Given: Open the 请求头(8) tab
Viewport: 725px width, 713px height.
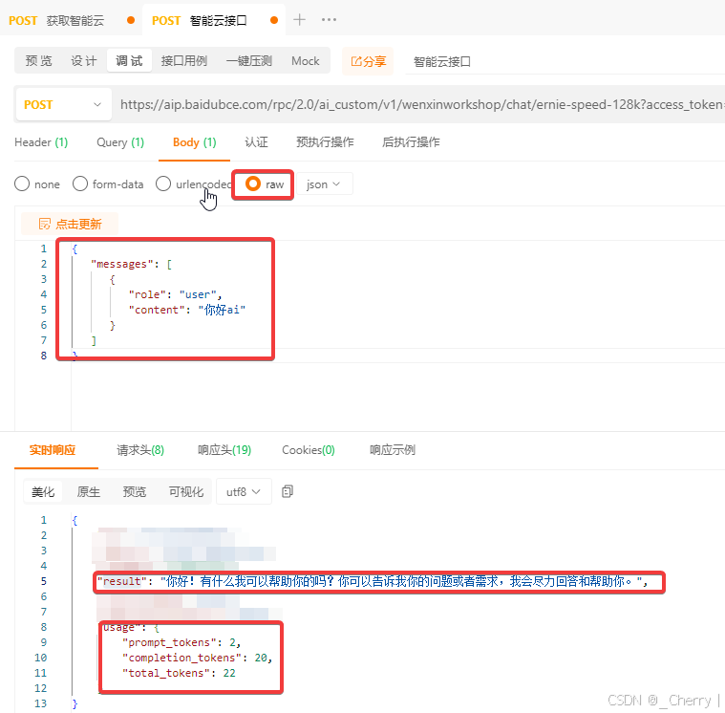Looking at the screenshot, I should (x=140, y=450).
